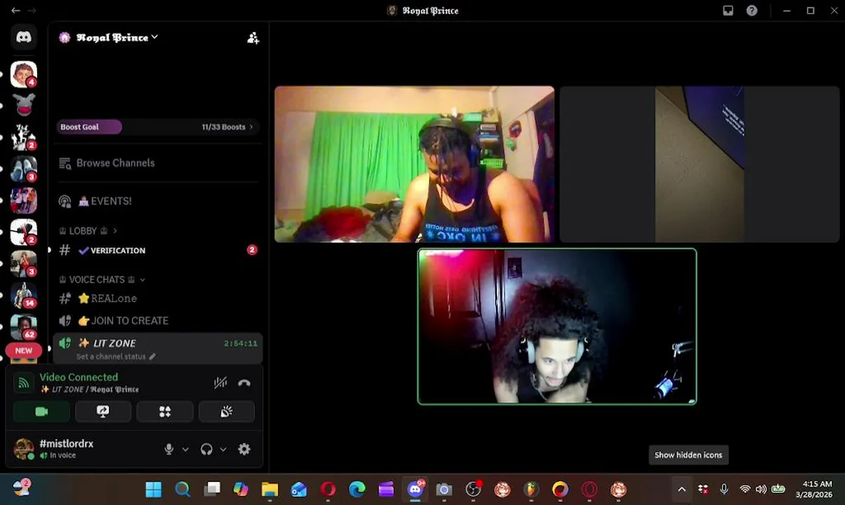Open user settings gear icon
Viewport: 845px width, 505px height.
coord(244,450)
